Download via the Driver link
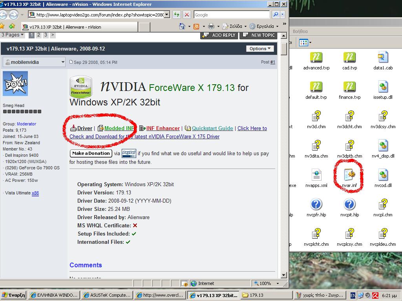 (x=85, y=128)
